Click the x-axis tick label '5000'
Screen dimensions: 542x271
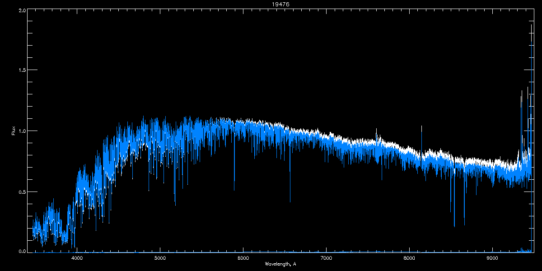(160, 258)
